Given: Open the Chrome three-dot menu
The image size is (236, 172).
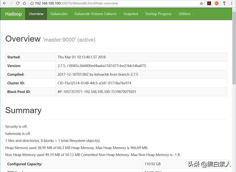Looking at the screenshot, I should click(231, 3).
